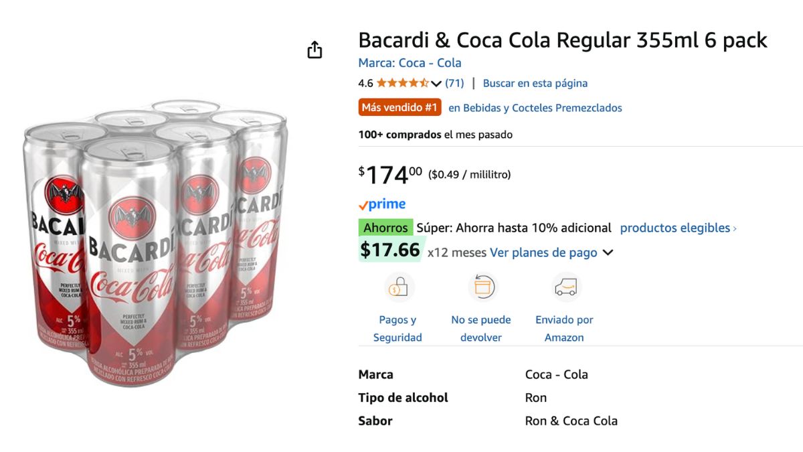Open the Bebidas y Cocteles Premezclados category
The image size is (803, 452).
click(535, 108)
